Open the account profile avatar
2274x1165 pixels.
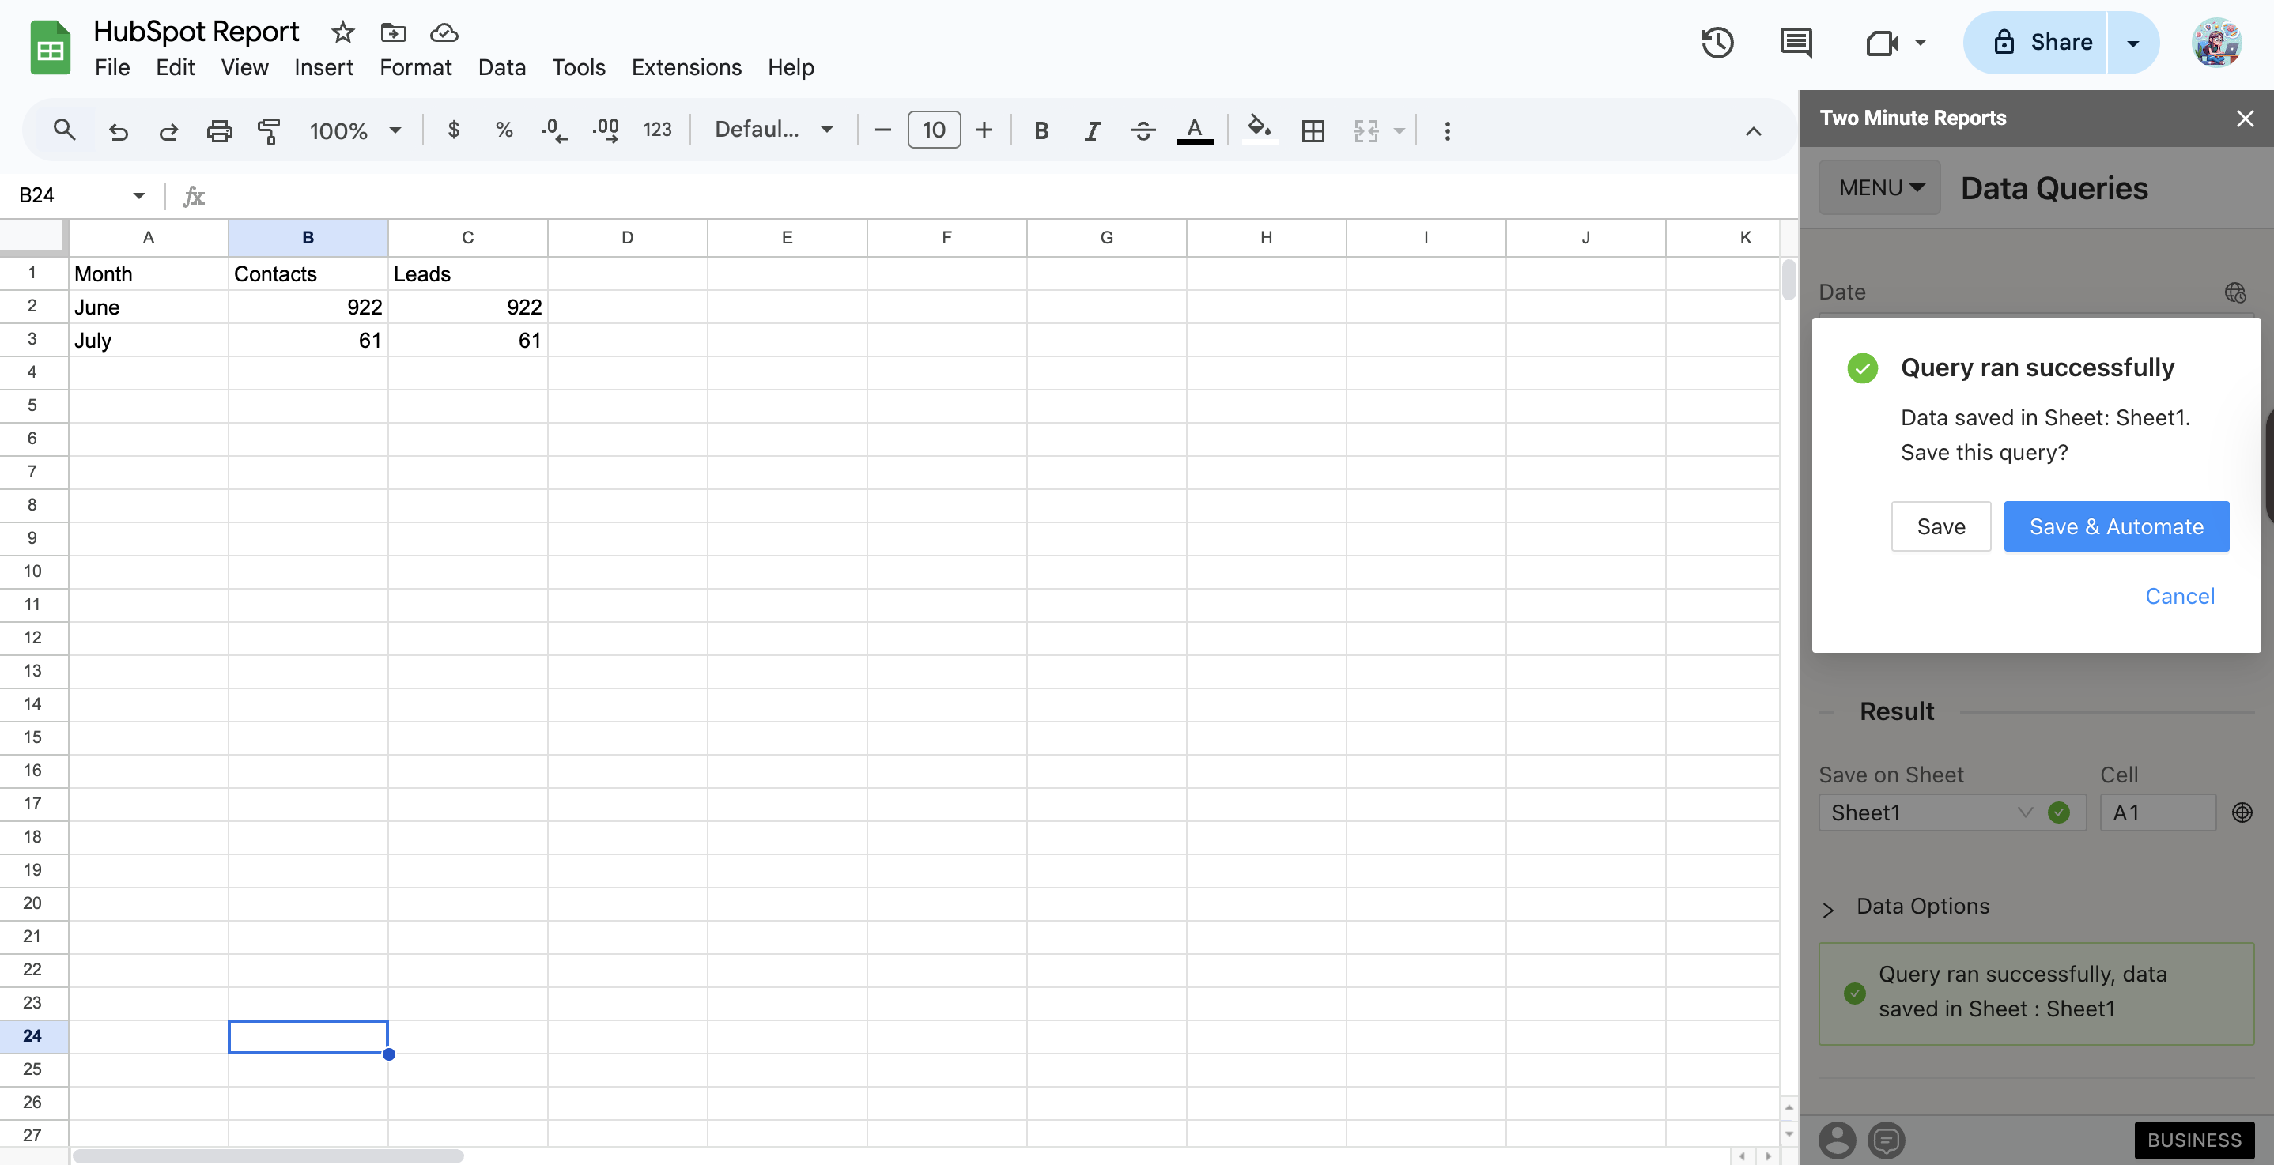point(2215,43)
